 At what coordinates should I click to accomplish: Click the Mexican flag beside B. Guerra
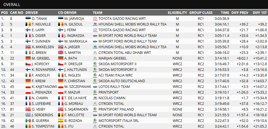point(28,121)
